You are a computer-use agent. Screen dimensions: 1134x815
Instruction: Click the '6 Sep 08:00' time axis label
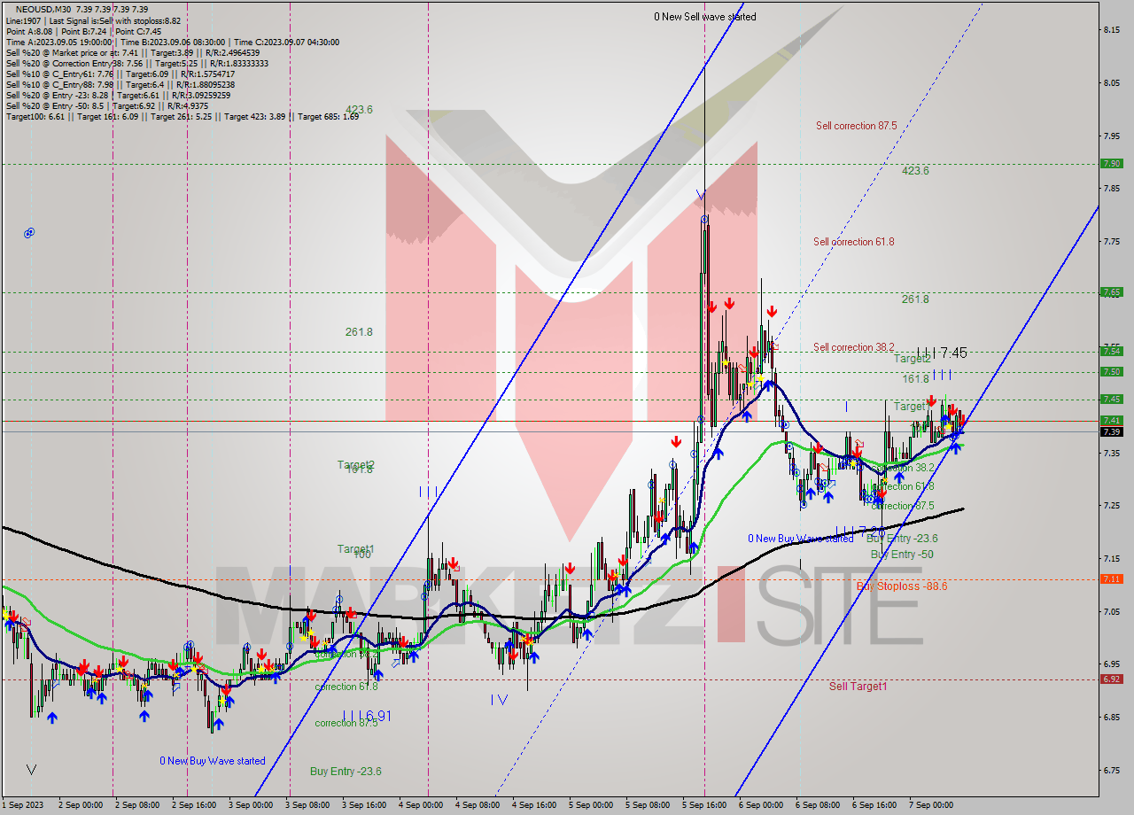pyautogui.click(x=817, y=805)
